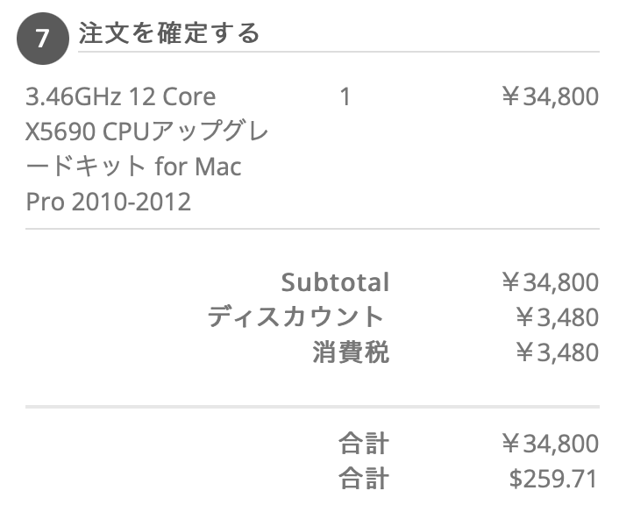This screenshot has height=512, width=619.
Task: Click the 消費税 amount ¥3,480
Action: pyautogui.click(x=557, y=352)
